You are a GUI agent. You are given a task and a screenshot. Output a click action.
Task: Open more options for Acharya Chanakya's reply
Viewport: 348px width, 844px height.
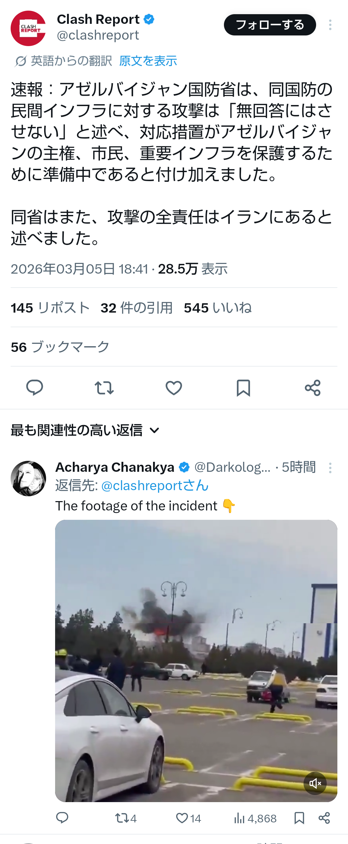[x=330, y=468]
